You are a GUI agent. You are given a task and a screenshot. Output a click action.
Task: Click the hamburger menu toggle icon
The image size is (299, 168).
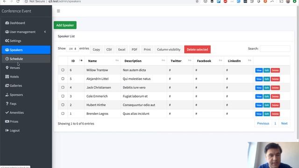(x=58, y=11)
